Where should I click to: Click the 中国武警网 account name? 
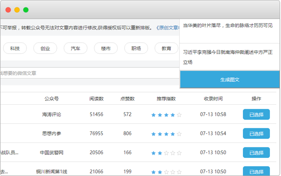click(x=52, y=152)
